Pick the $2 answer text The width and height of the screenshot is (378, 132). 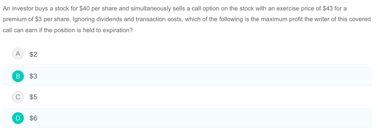click(33, 55)
